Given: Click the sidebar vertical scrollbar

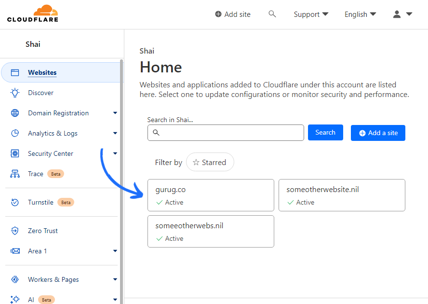Looking at the screenshot, I should point(121,181).
